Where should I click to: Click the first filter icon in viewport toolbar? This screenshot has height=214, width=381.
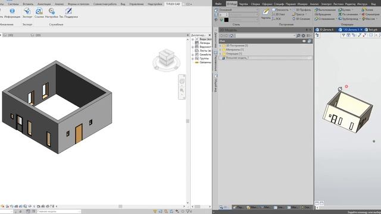pos(343,35)
